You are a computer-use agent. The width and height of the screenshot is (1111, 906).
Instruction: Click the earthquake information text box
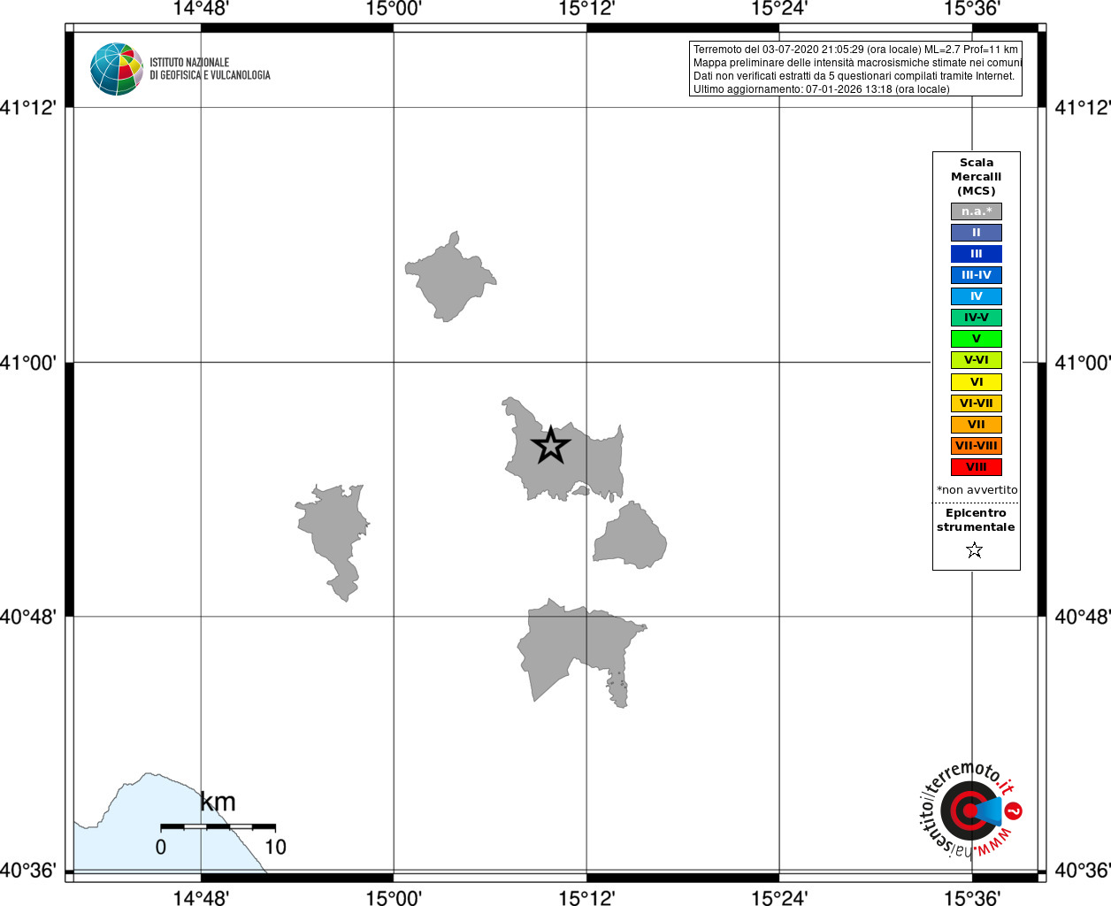[855, 69]
